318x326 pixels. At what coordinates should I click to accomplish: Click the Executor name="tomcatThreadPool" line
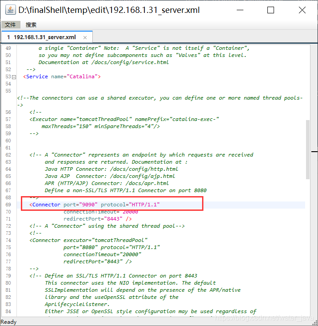click(124, 119)
